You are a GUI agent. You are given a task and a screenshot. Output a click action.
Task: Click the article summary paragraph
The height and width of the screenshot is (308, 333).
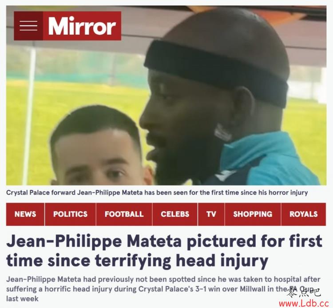pos(163,289)
